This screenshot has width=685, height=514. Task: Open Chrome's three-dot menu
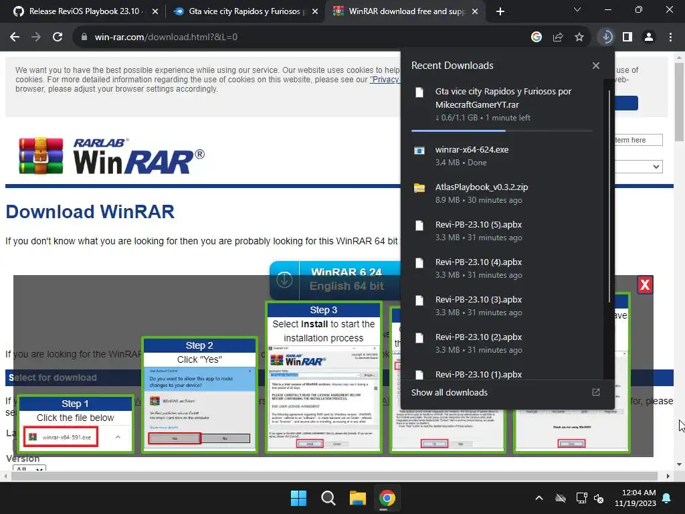pos(670,37)
